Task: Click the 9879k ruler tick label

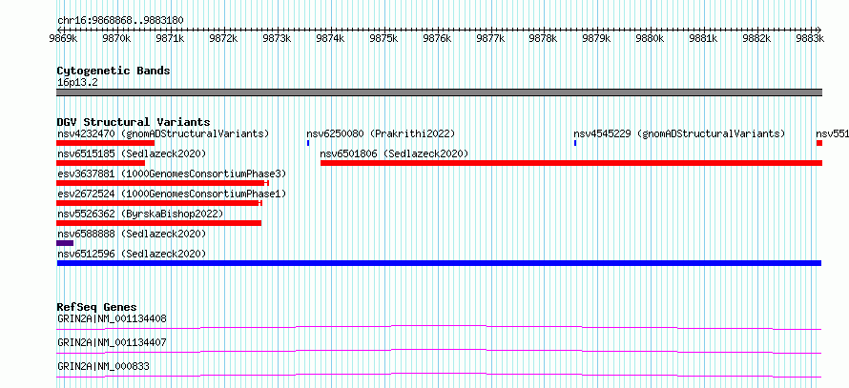Action: point(596,38)
